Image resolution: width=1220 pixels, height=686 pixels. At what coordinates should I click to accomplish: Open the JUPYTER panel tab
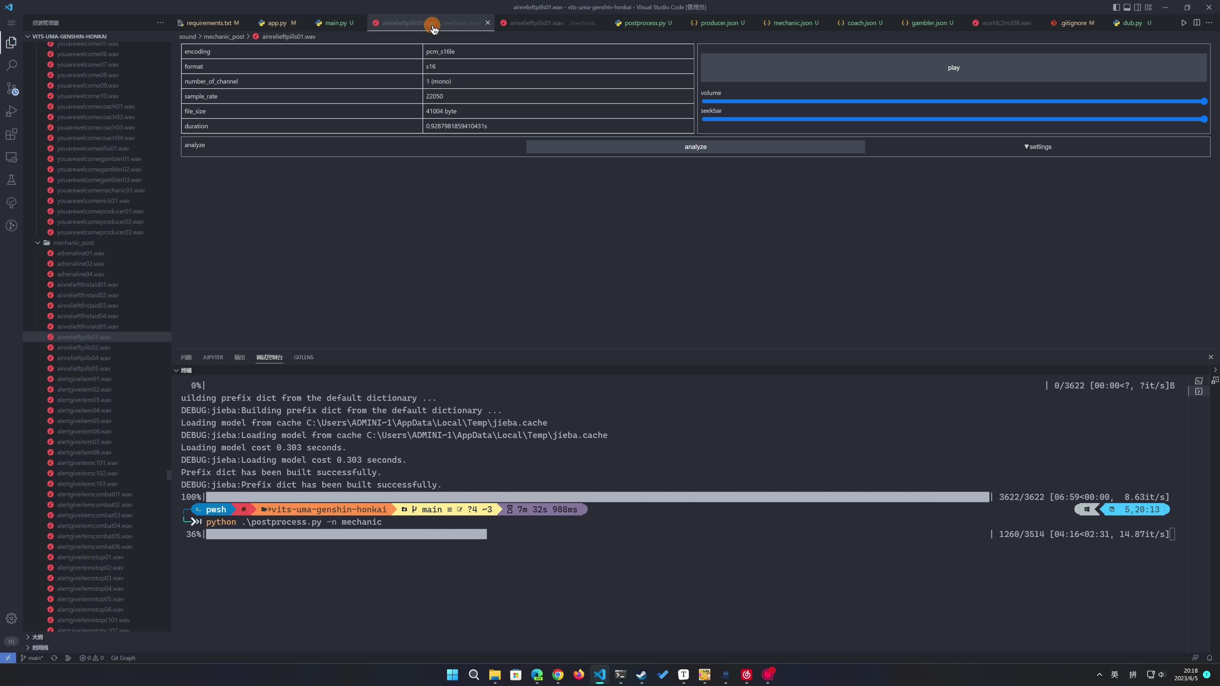click(213, 357)
